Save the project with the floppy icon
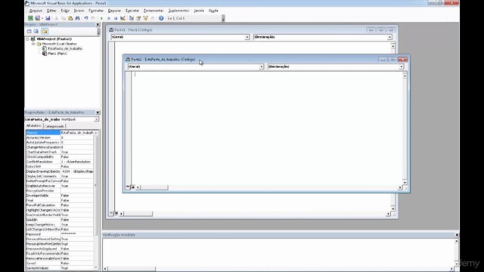The image size is (484, 272). 48,18
